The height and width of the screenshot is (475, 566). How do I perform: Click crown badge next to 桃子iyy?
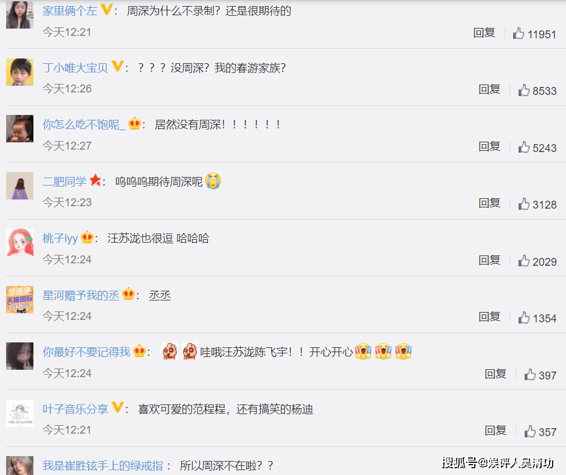pyautogui.click(x=88, y=237)
